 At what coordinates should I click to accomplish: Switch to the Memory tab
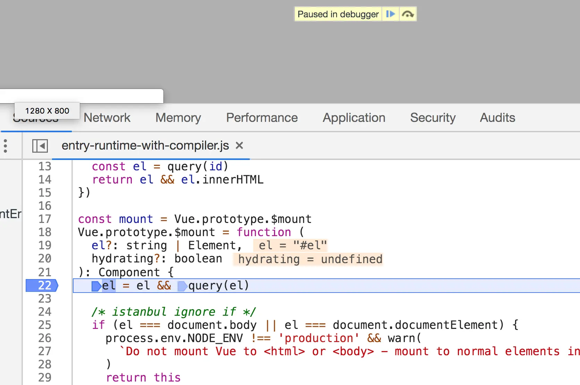click(178, 118)
